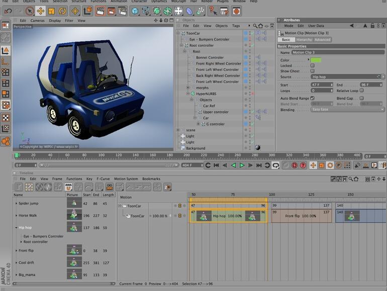This screenshot has width=387, height=291.
Task: Click the red record keyframe button
Action: [295, 165]
